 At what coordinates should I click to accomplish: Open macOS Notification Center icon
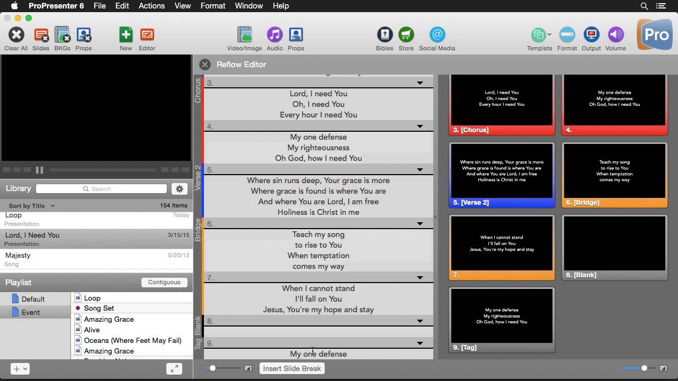coord(661,6)
